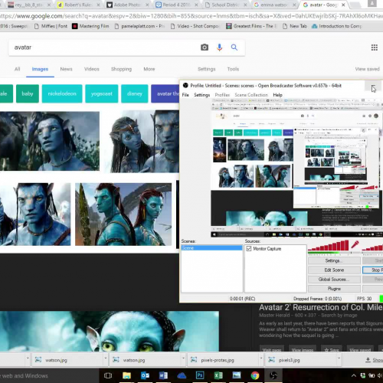The width and height of the screenshot is (383, 383).
Task: Open the 'Mastering Film' bookmark
Action: click(x=90, y=26)
